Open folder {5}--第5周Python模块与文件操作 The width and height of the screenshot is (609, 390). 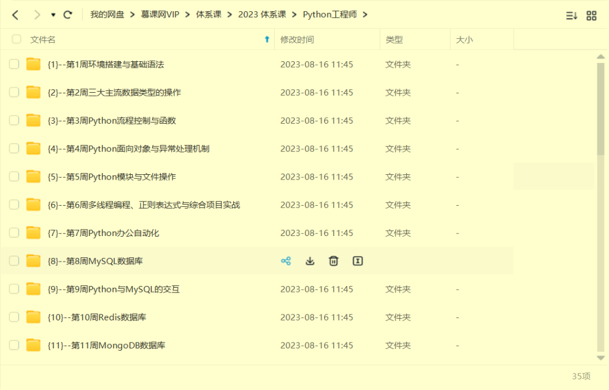pyautogui.click(x=112, y=177)
